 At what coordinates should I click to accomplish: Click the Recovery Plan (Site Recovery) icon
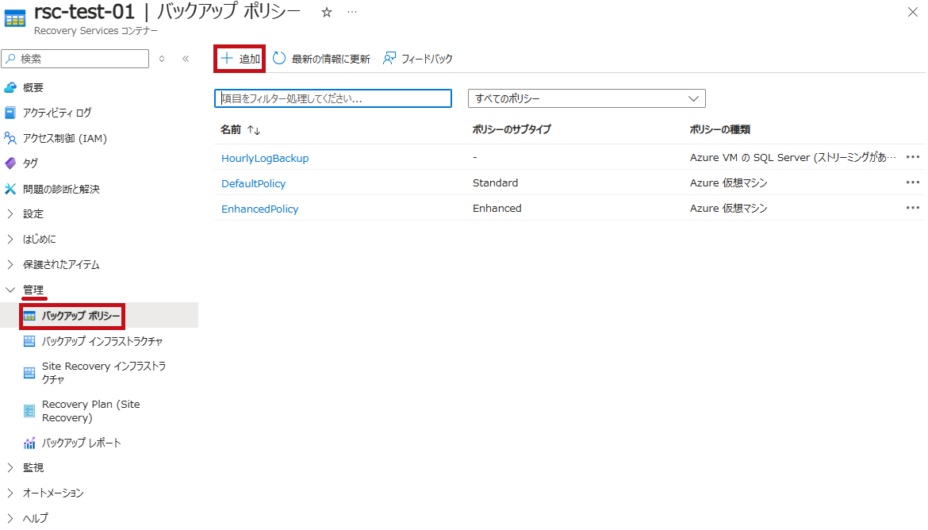coord(29,411)
